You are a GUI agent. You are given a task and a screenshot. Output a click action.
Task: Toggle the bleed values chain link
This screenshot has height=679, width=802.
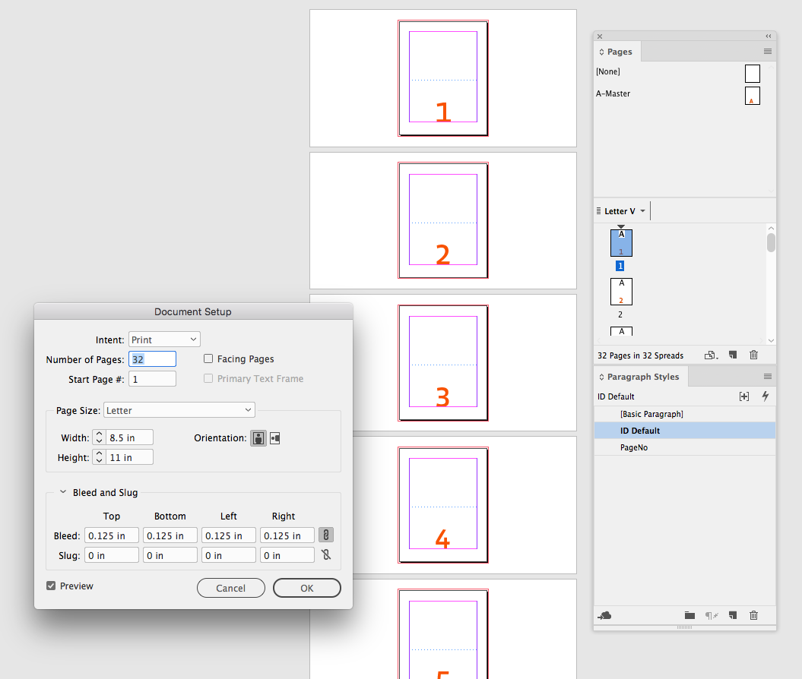point(325,535)
